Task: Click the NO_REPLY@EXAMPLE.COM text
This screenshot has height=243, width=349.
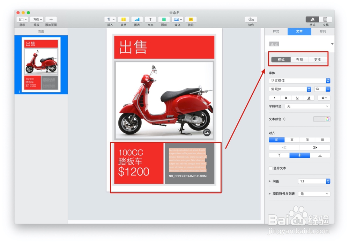Action: [188, 176]
